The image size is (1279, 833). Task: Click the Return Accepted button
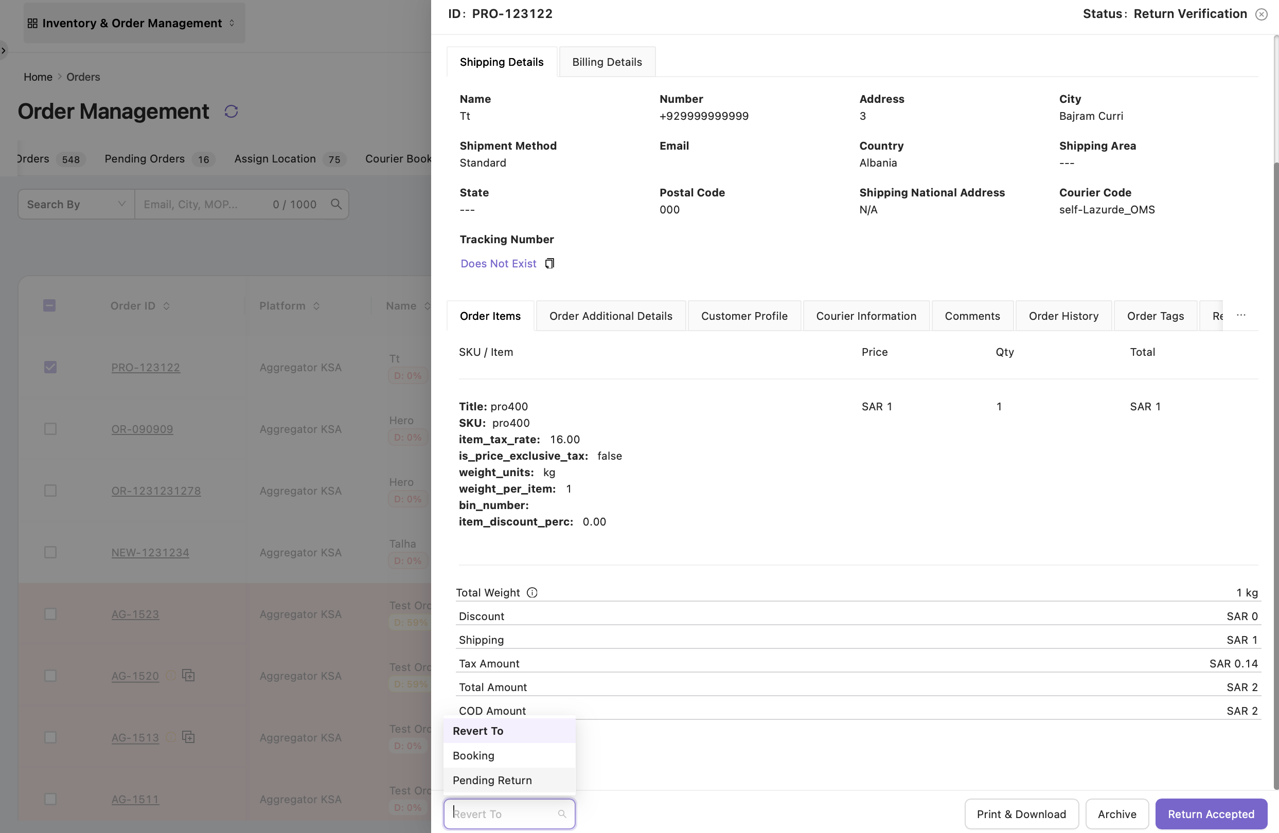point(1211,813)
